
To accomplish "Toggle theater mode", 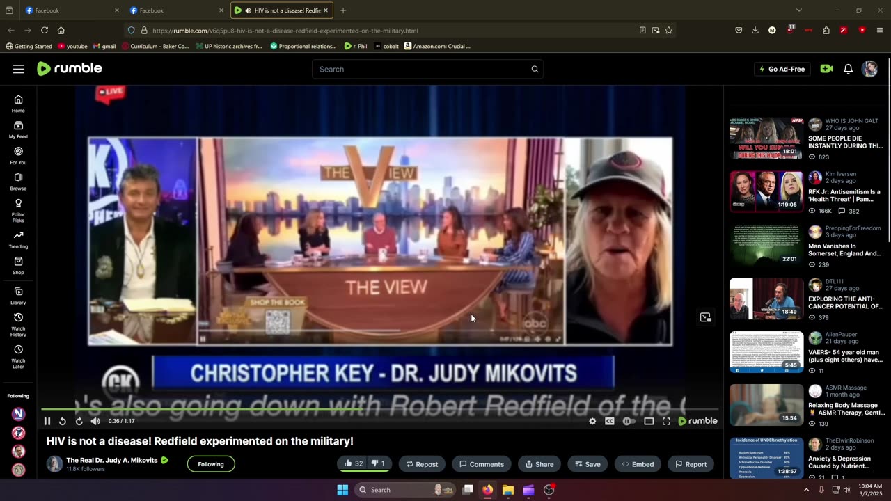I will [649, 421].
